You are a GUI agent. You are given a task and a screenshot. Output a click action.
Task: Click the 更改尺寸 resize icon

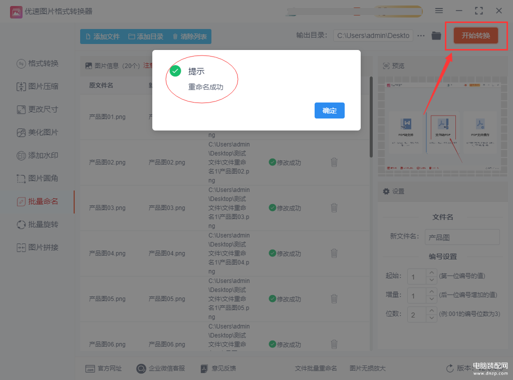(21, 109)
